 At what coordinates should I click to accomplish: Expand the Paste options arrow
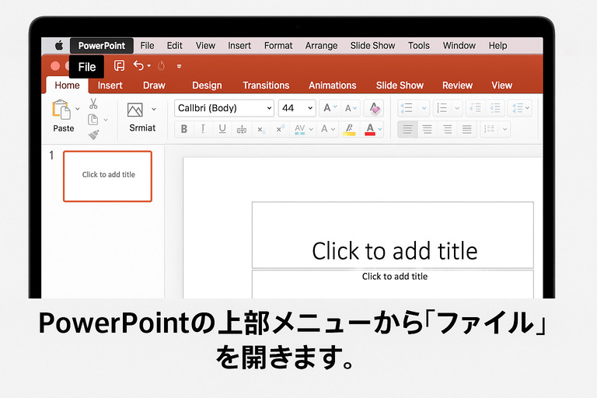point(77,109)
